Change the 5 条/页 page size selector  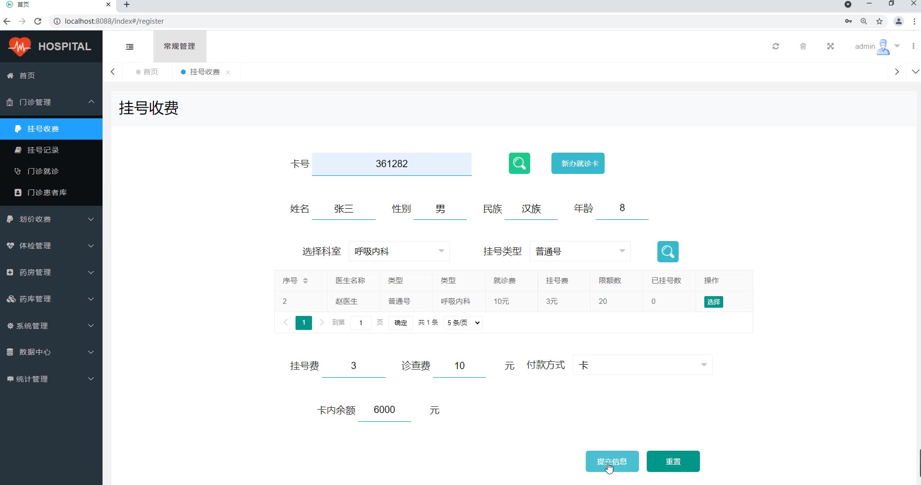pos(463,323)
